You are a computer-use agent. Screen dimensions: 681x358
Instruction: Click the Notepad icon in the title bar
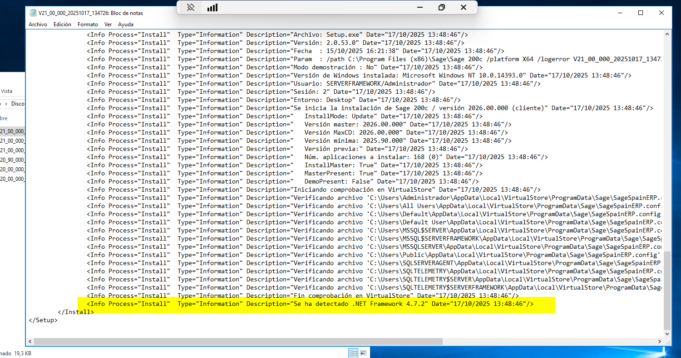click(32, 13)
